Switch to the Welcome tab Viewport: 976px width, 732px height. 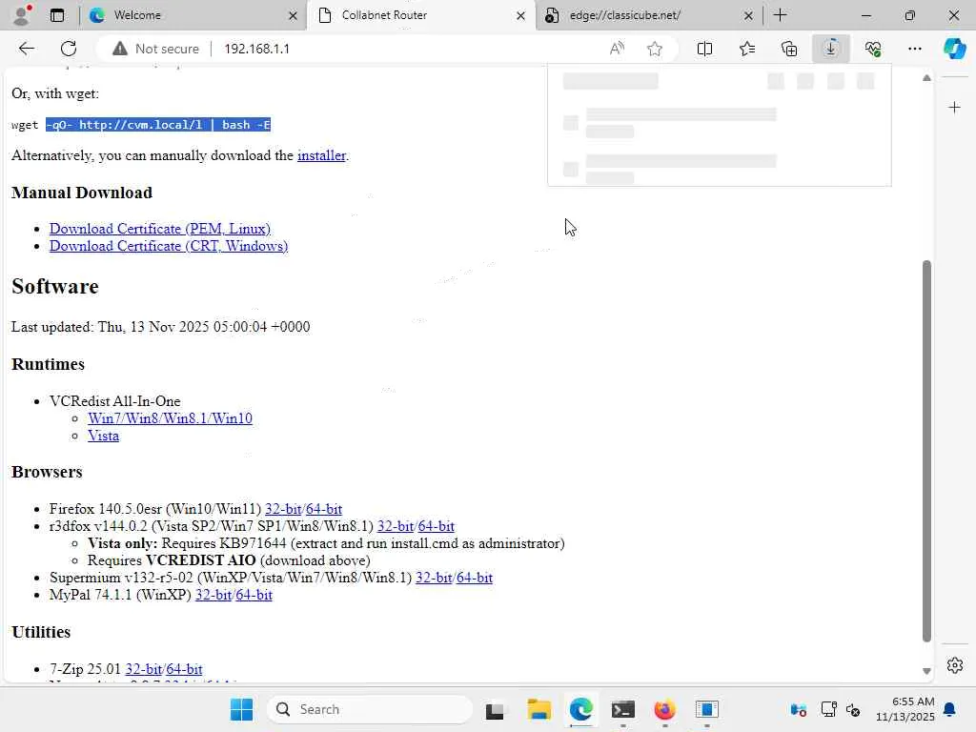(x=193, y=15)
